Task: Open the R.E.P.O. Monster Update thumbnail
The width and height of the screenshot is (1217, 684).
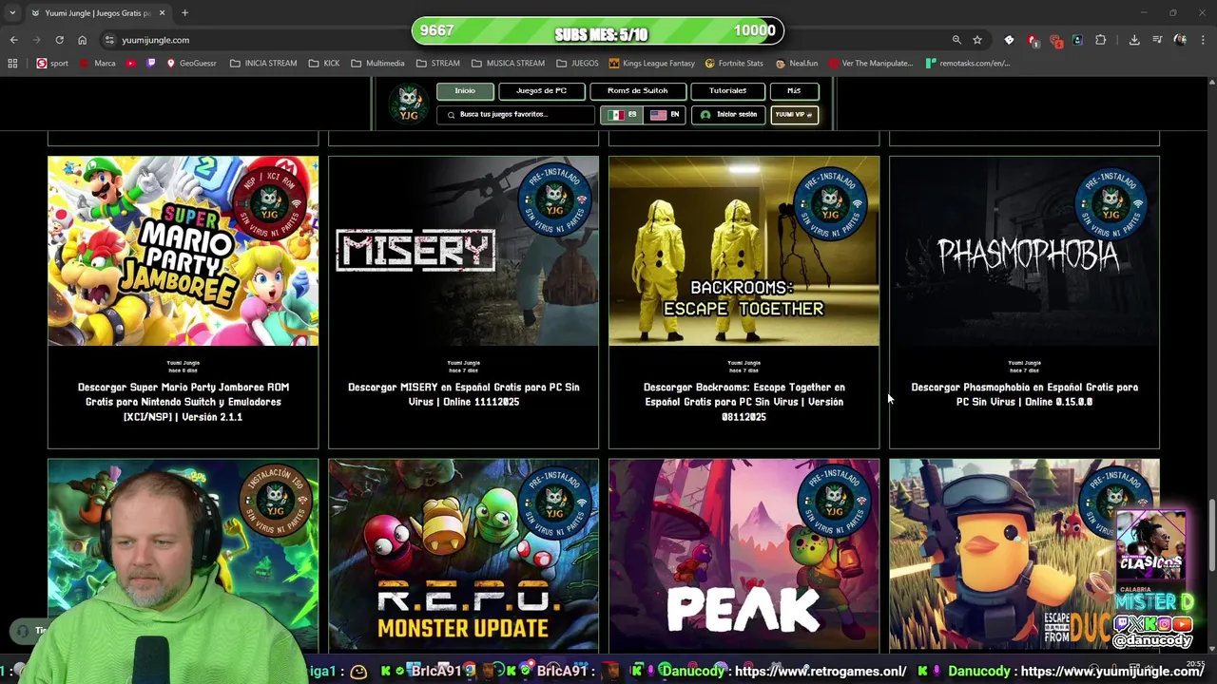Action: coord(464,556)
